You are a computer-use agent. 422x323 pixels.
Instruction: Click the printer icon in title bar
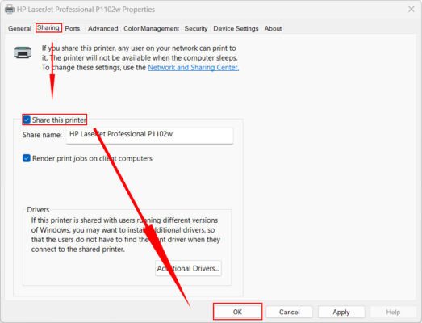tap(10, 10)
